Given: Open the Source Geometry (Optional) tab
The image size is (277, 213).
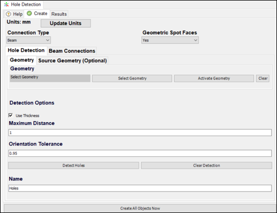Looking at the screenshot, I should 72,61.
